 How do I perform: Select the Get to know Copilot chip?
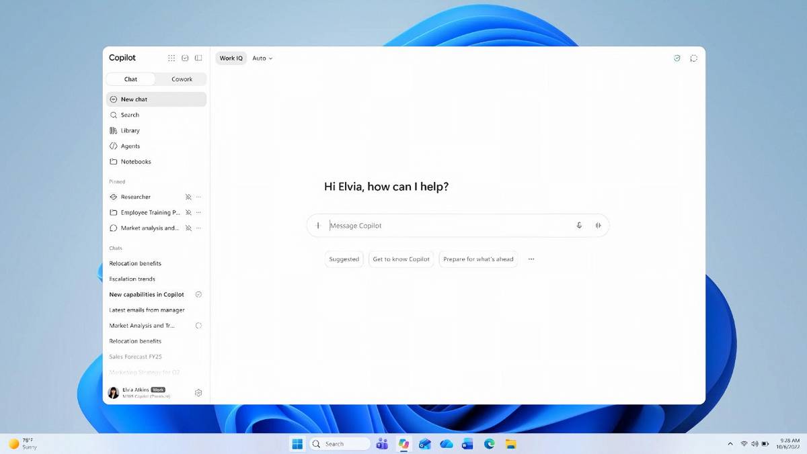401,259
